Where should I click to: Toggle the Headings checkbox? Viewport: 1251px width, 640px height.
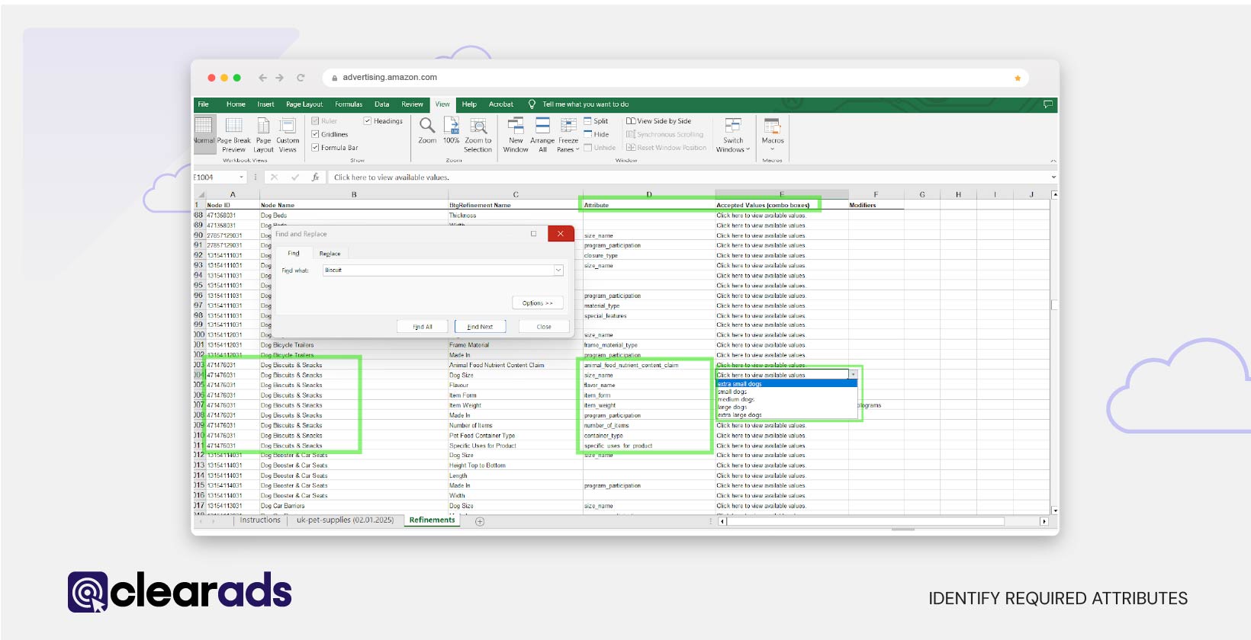tap(367, 121)
